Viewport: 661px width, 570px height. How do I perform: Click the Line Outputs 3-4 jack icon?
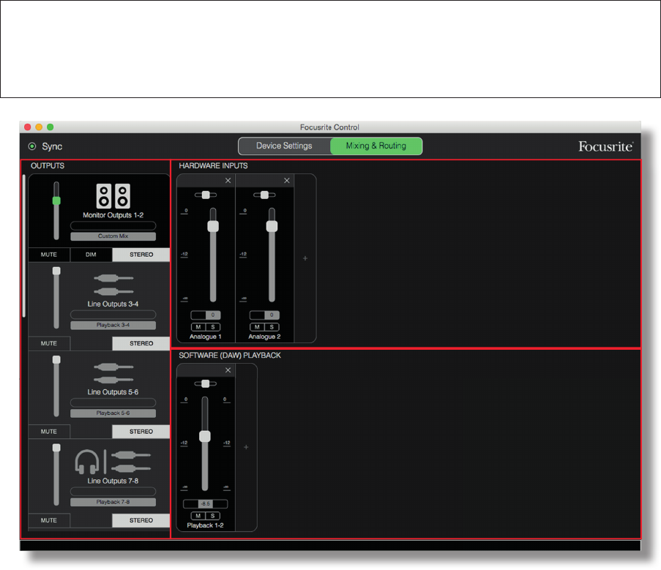pos(113,285)
